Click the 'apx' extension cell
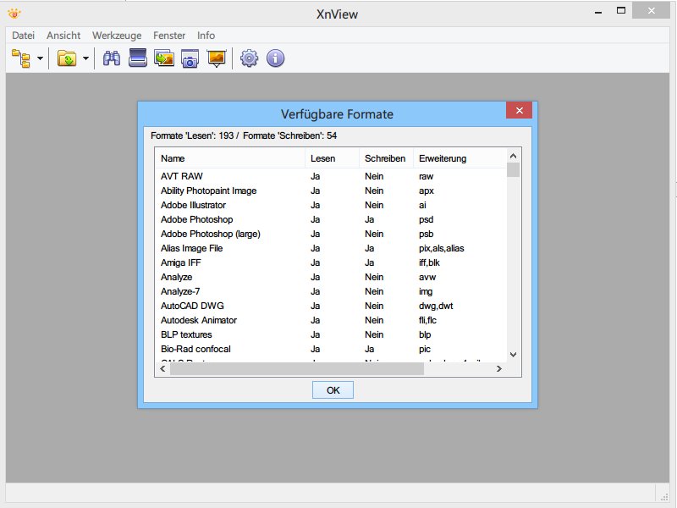The height and width of the screenshot is (508, 677). pos(427,191)
